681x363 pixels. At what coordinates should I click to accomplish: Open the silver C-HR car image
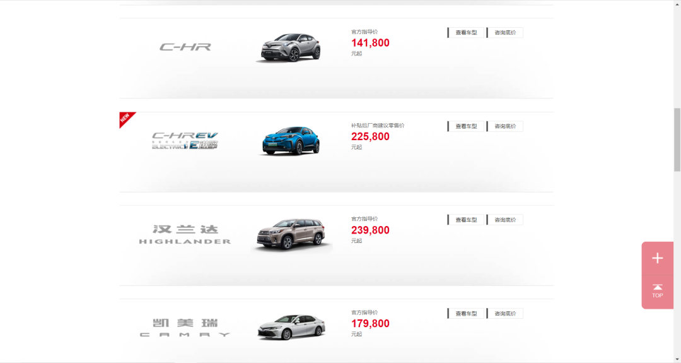coord(291,47)
